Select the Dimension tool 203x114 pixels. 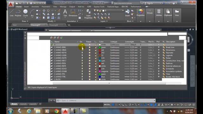73,13
